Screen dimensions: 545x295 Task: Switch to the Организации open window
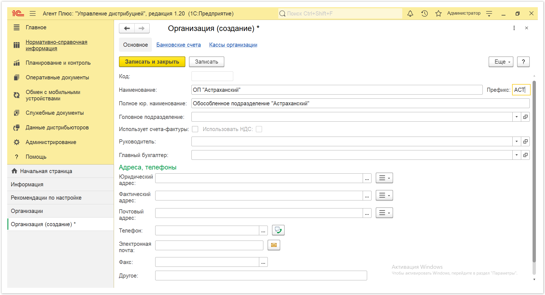point(61,211)
